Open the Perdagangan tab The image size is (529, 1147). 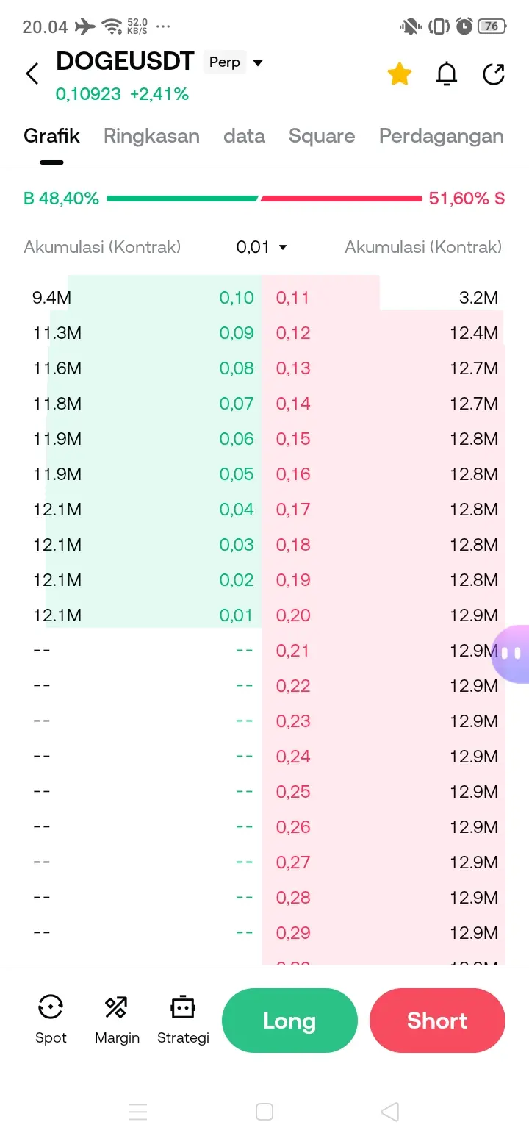click(442, 136)
